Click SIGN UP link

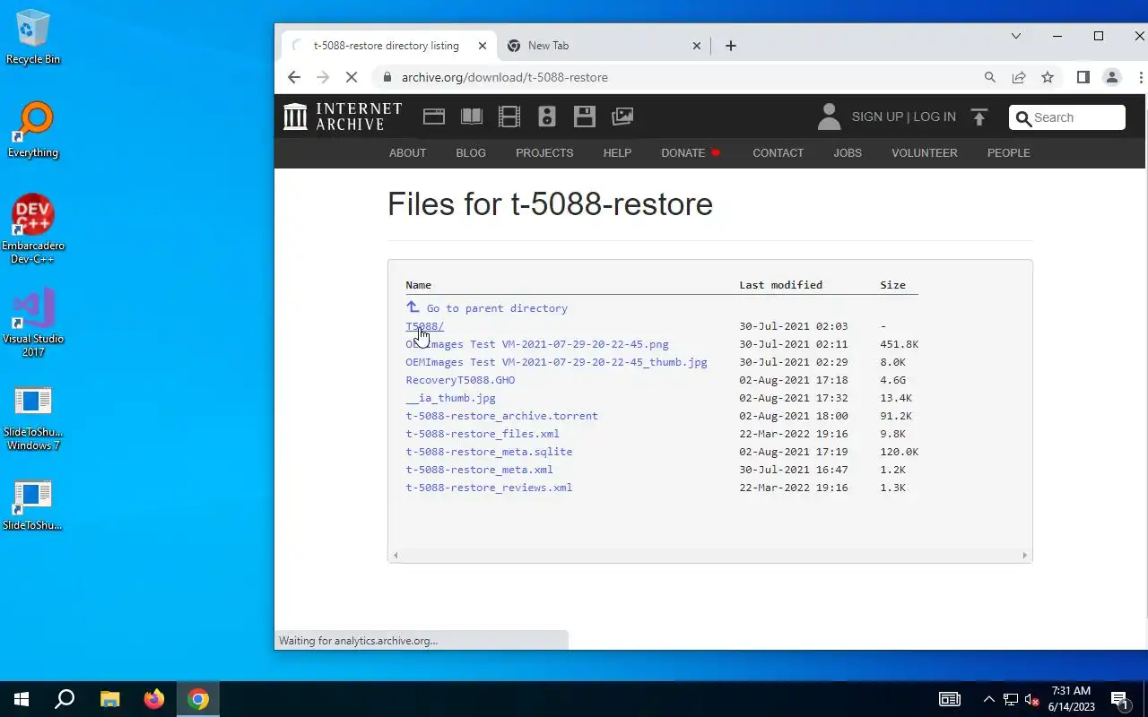tap(877, 117)
